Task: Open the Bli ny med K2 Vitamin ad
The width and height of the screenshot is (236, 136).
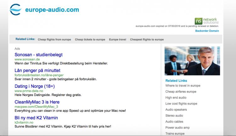Action: [x=36, y=118]
